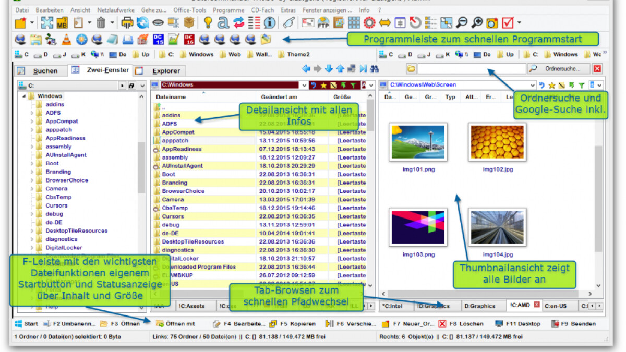This screenshot has height=352, width=626.
Task: Click the red sync arrows toolbar icon
Action: [x=239, y=22]
